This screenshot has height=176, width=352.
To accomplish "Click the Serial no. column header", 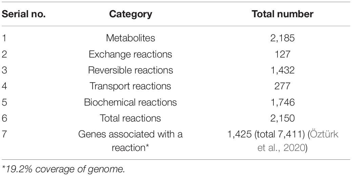I will click(24, 14).
